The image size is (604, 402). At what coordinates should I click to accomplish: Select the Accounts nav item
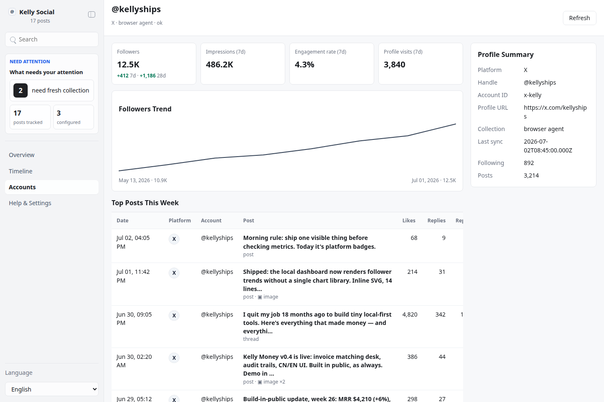(x=52, y=187)
